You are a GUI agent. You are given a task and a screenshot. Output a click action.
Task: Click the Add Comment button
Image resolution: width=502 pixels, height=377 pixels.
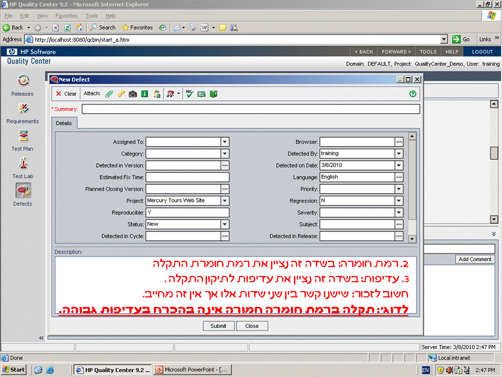[x=475, y=259]
